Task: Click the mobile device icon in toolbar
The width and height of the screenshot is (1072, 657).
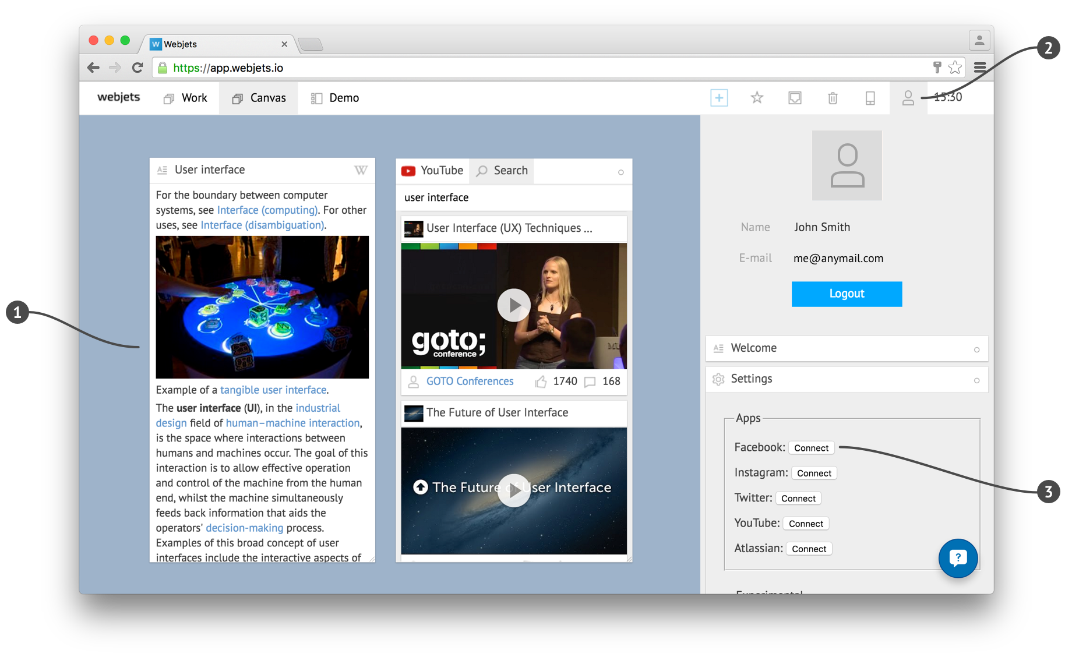Action: (x=870, y=98)
